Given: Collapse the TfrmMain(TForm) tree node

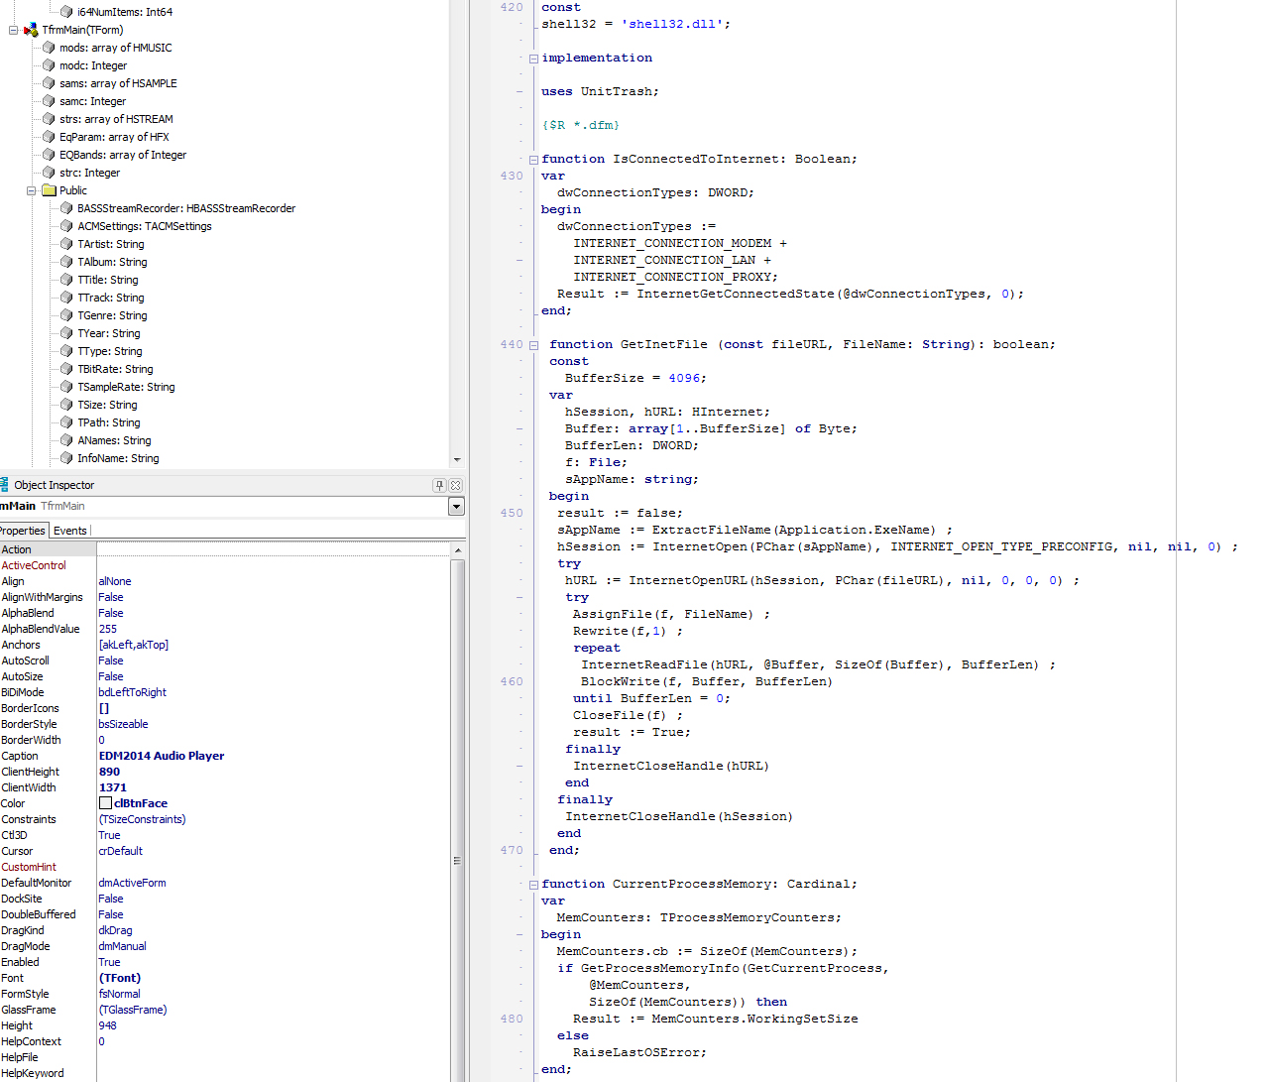Looking at the screenshot, I should tap(13, 30).
